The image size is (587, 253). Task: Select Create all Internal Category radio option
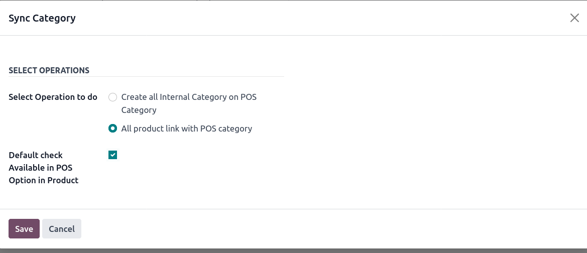[113, 97]
